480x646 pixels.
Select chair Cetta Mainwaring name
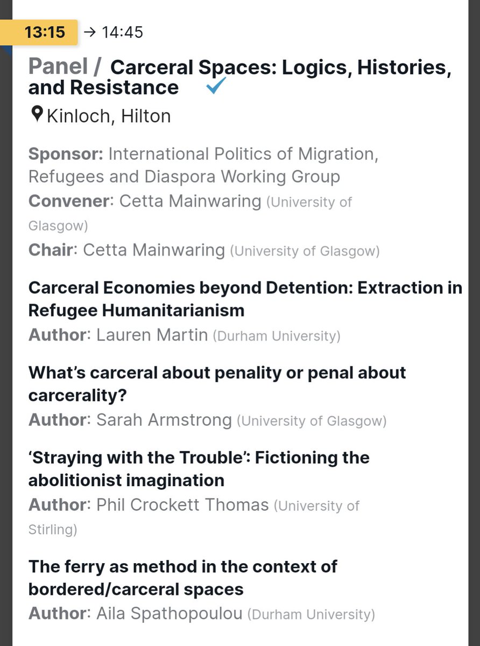[x=153, y=250]
